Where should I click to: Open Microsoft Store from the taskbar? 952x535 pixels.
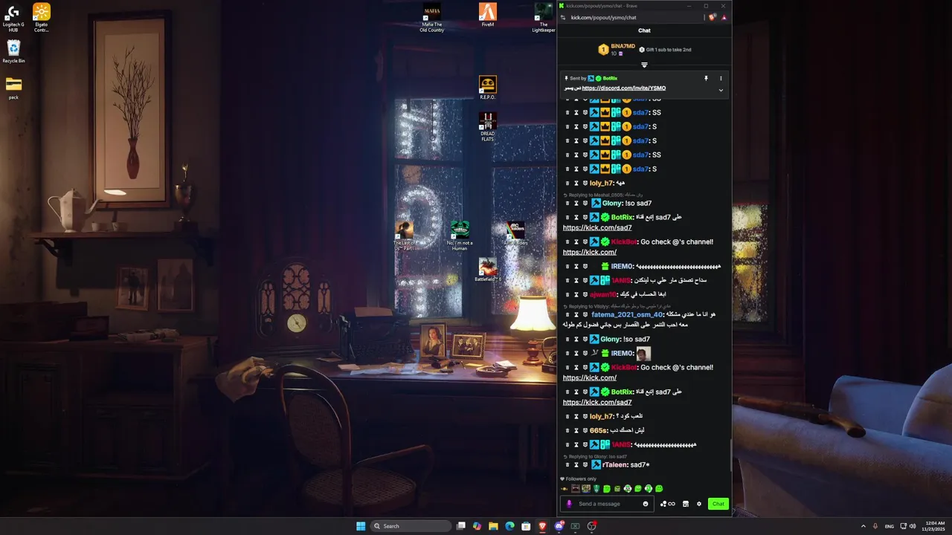pos(526,526)
